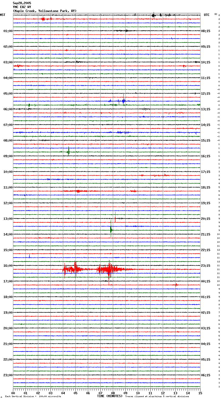The height and width of the screenshot is (400, 221).
Task: Select the 07:00 MST row label
Action: [x=8, y=125]
